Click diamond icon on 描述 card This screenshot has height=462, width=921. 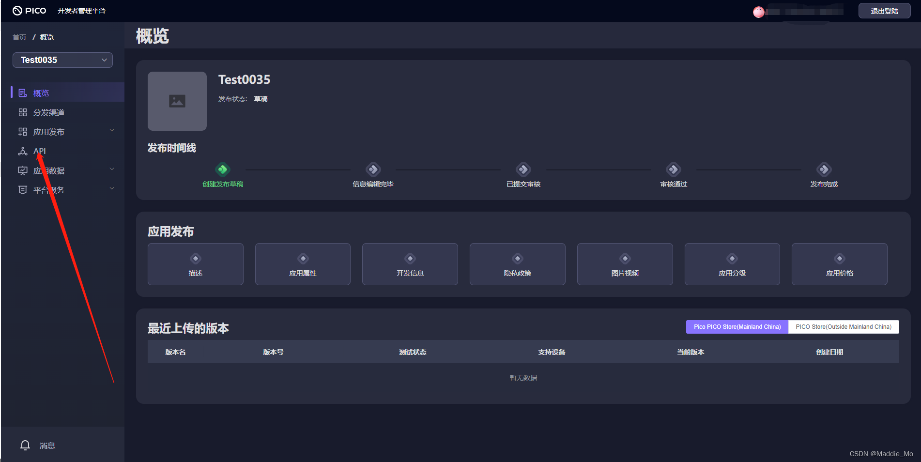[x=196, y=259]
